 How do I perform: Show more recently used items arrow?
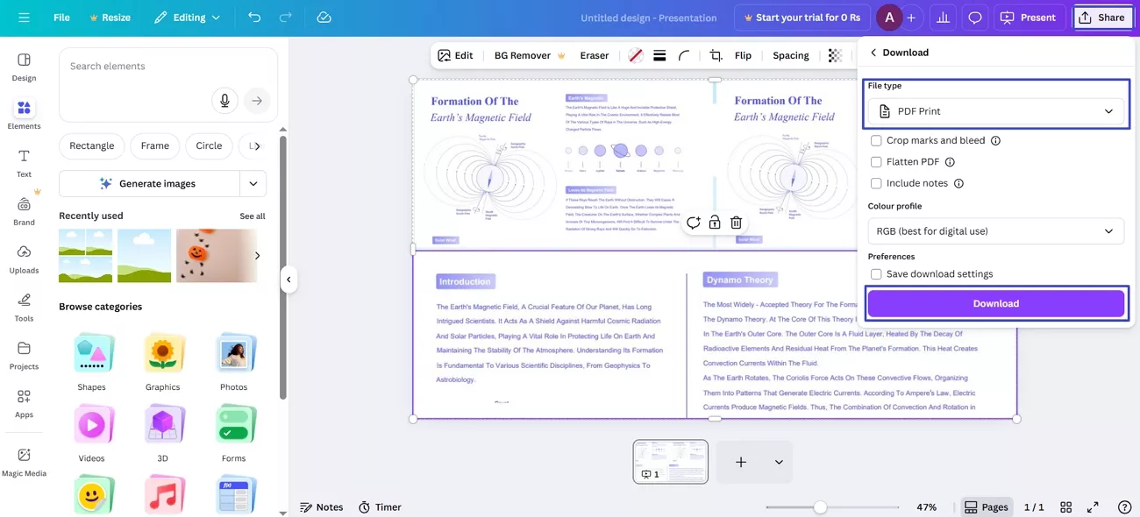pos(257,256)
